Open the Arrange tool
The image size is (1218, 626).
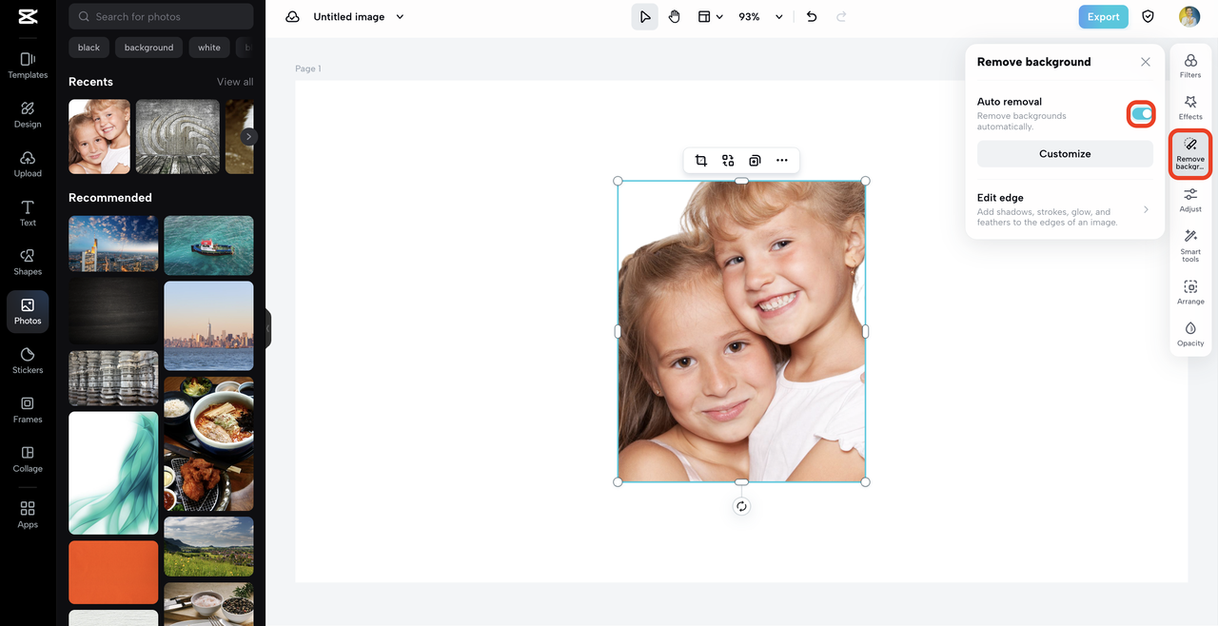pyautogui.click(x=1190, y=292)
